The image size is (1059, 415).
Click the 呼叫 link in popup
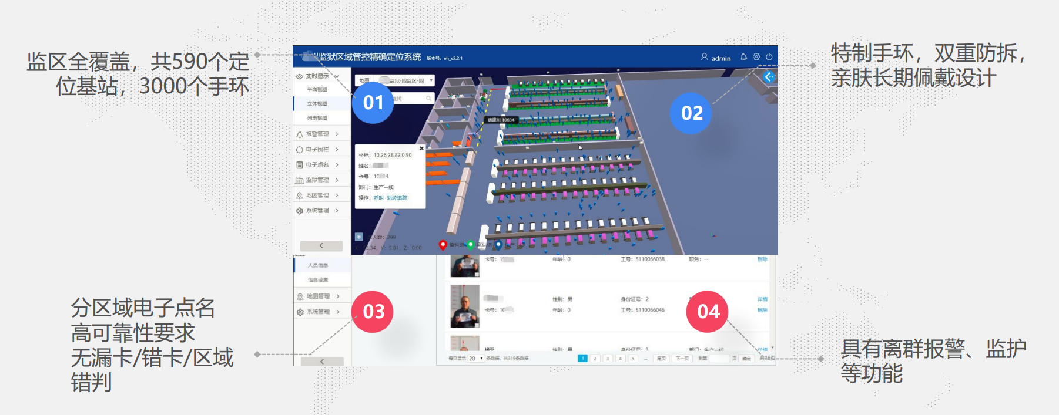click(x=378, y=198)
